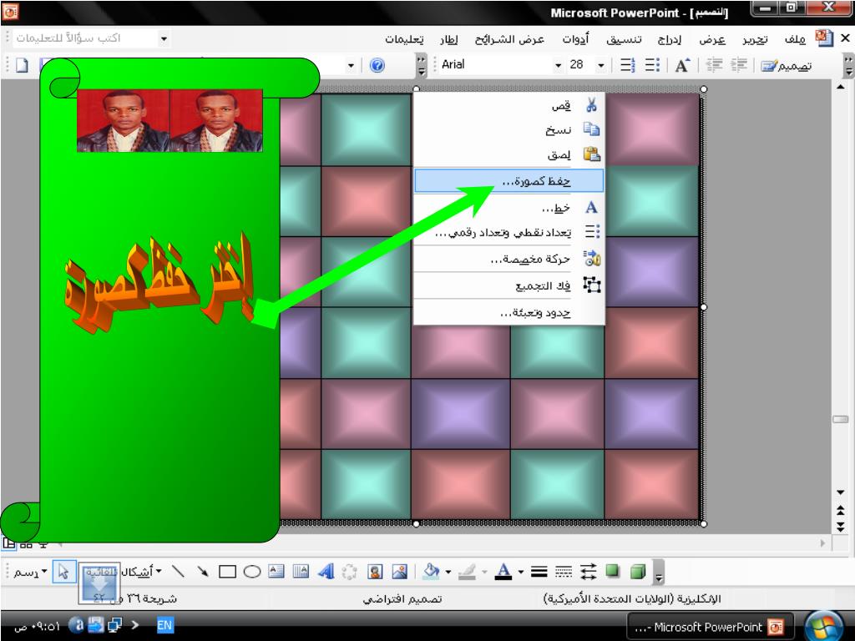Click the تصميم (Design) toolbar button
This screenshot has height=641, width=855.
coord(787,66)
